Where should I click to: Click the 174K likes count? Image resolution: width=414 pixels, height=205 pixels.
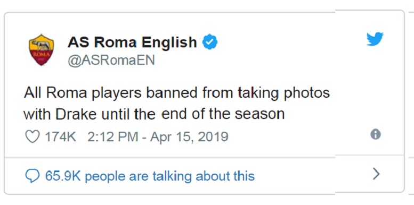(61, 137)
